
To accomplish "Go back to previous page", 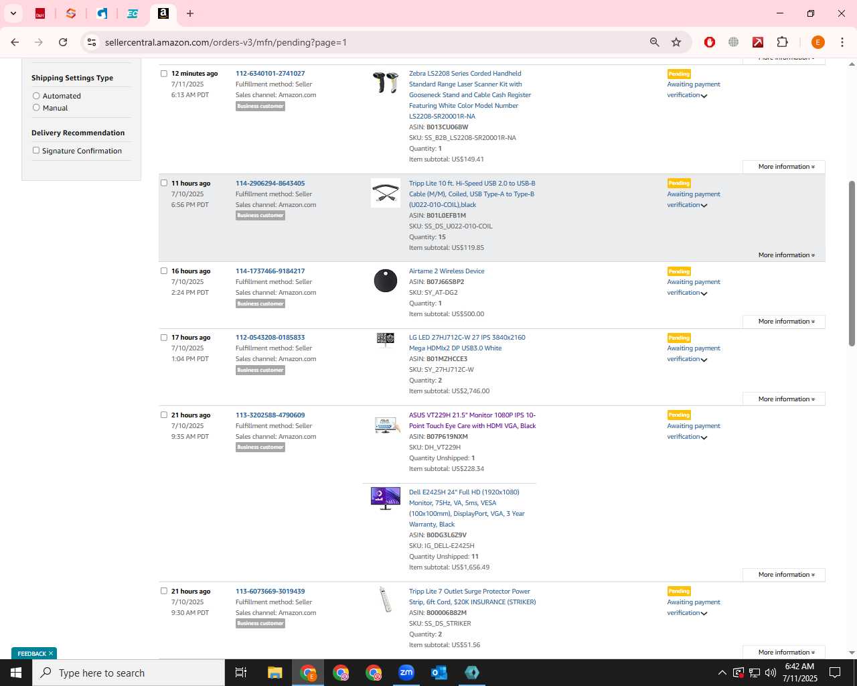I will 15,42.
